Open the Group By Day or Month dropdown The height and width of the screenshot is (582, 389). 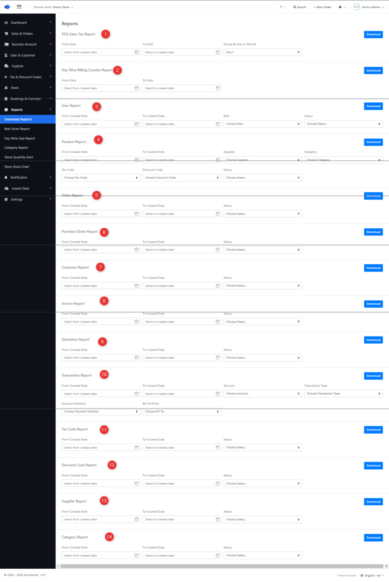[262, 52]
